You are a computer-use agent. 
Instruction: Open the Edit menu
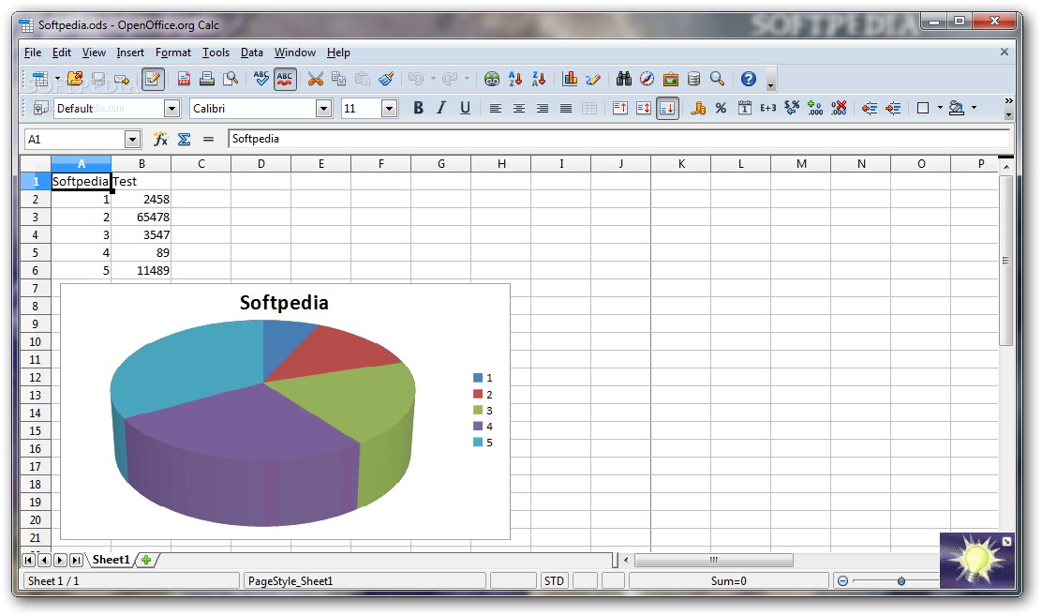(x=62, y=53)
